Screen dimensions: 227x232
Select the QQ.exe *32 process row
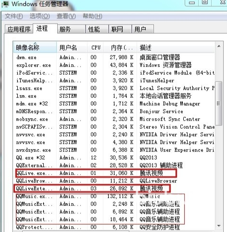pos(114,158)
